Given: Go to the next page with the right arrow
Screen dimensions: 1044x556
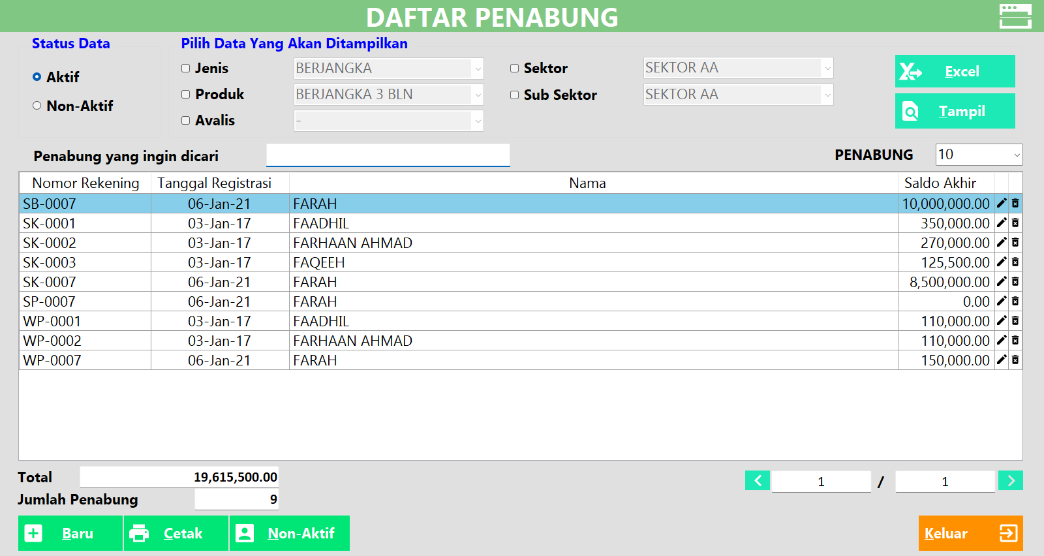Looking at the screenshot, I should coord(1010,481).
